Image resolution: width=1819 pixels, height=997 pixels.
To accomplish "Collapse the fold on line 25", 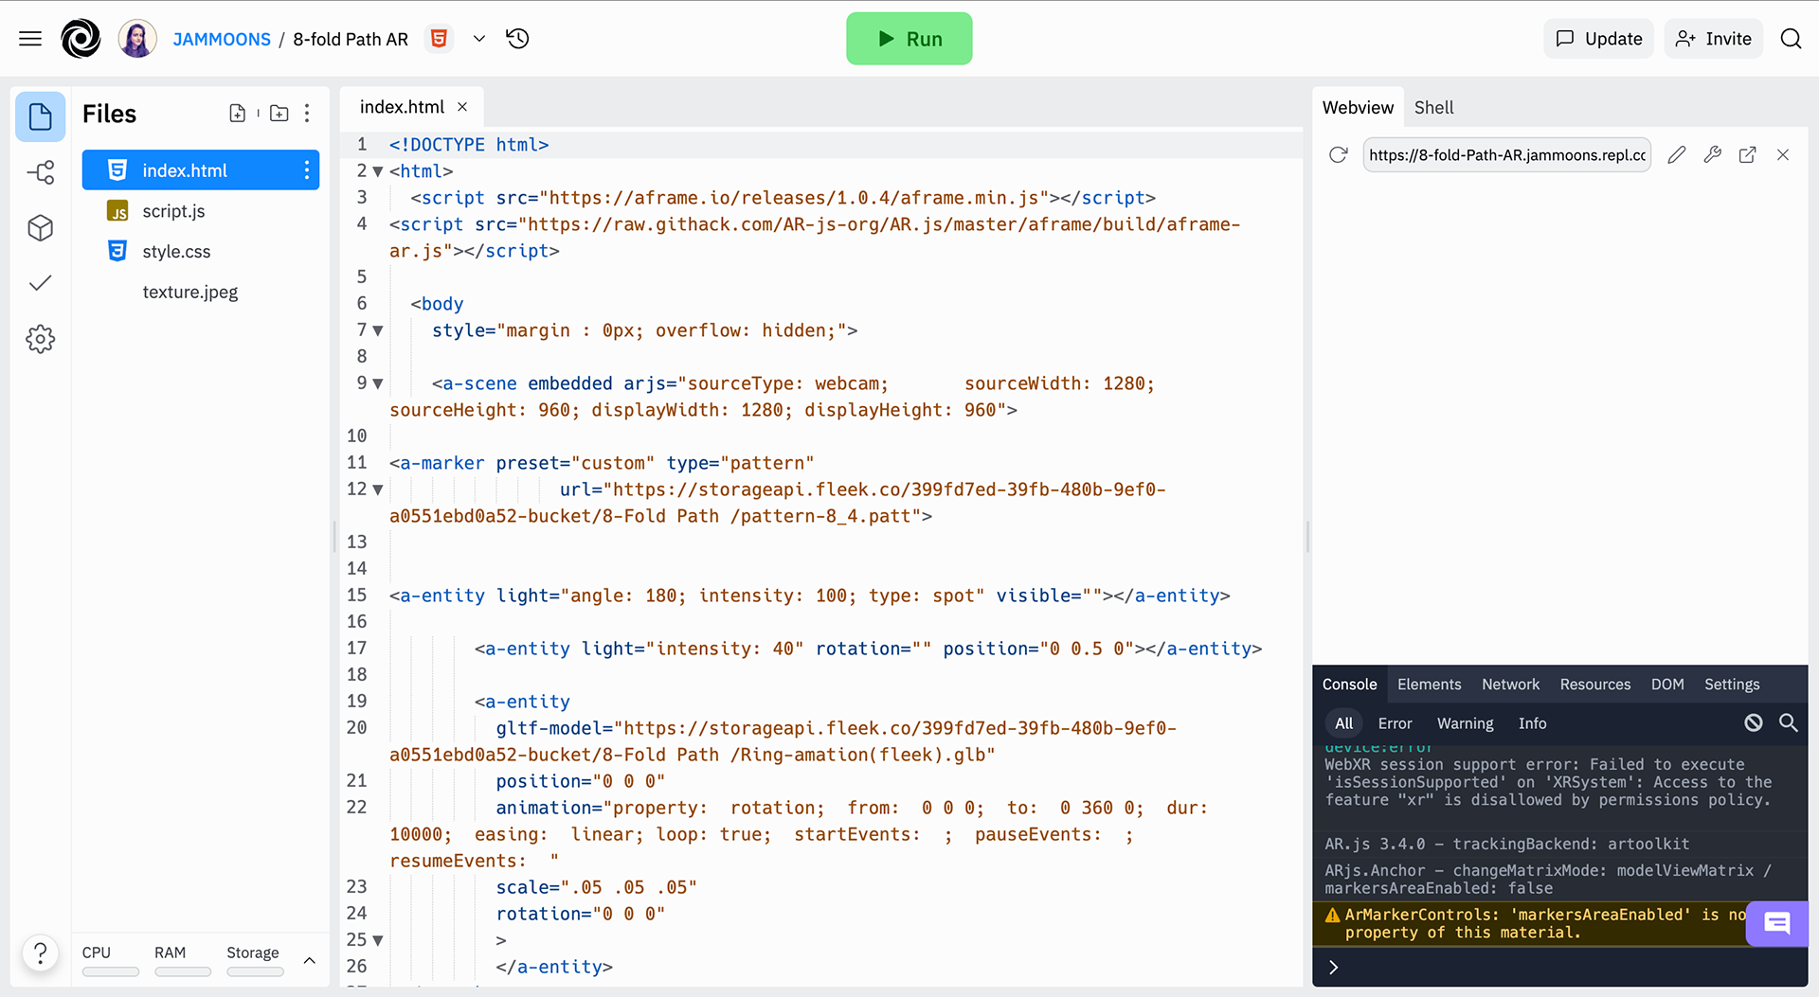I will pos(378,941).
